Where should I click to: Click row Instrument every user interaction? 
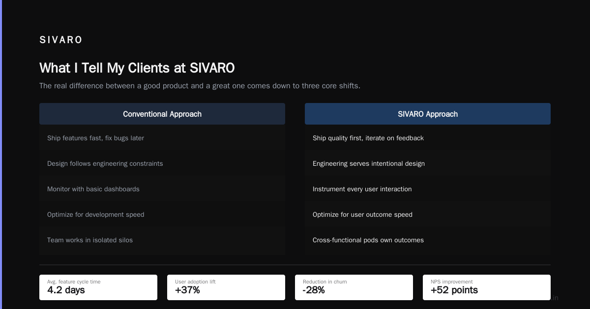(428, 189)
